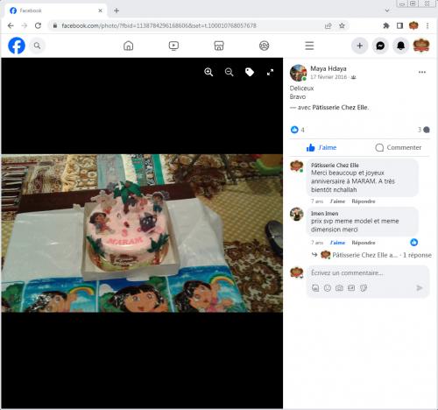Open the Facebook search icon
This screenshot has width=438, height=410.
[37, 46]
